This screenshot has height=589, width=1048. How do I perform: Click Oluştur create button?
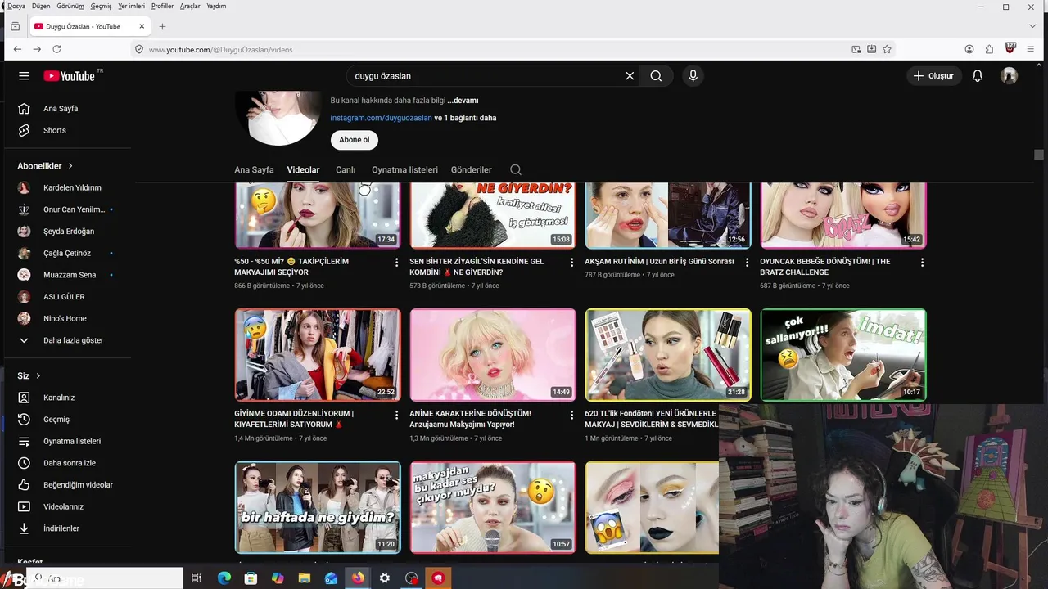[x=934, y=76]
